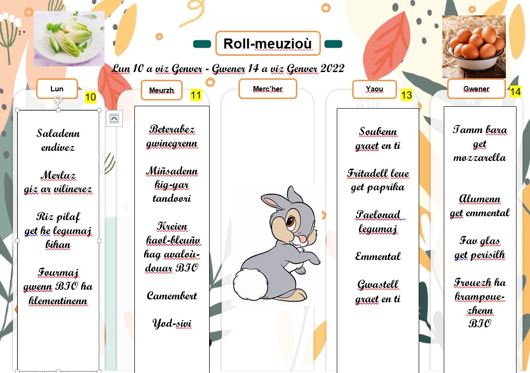Click the Roll-meuzioù title box
The image size is (530, 373).
(267, 44)
